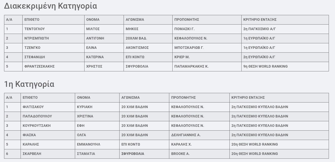This screenshot has width=335, height=162.
Task: Click the Διακεκριμένη Κατηγορία heading
Action: coord(50,6)
